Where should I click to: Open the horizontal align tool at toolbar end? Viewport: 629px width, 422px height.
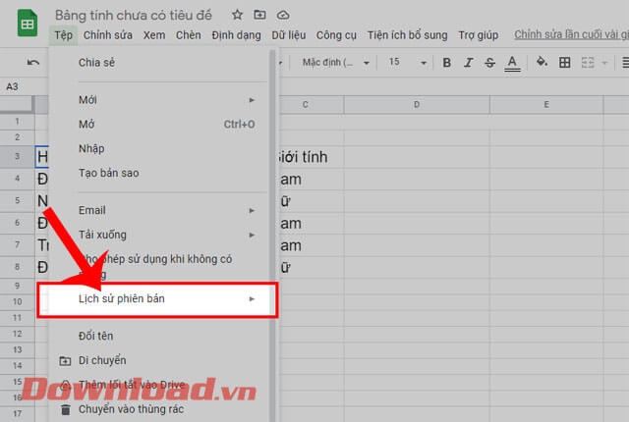(625, 63)
